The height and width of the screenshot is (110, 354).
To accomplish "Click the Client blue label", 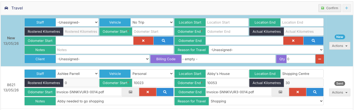I will [x=40, y=59].
